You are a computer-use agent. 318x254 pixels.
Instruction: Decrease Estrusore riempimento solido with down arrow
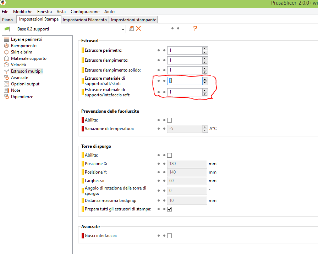pos(205,72)
